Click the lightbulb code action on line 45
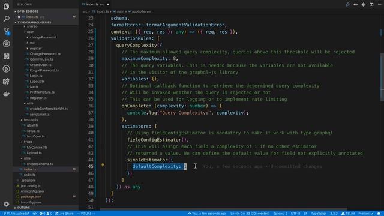 click(103, 166)
